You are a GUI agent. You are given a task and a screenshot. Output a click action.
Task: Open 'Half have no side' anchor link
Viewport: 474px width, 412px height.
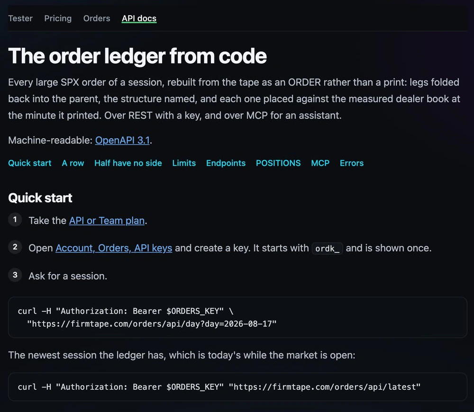(x=128, y=163)
